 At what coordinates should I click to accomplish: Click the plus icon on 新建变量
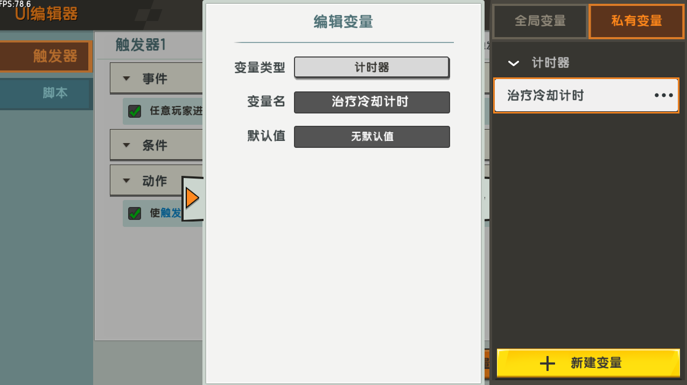pyautogui.click(x=547, y=363)
